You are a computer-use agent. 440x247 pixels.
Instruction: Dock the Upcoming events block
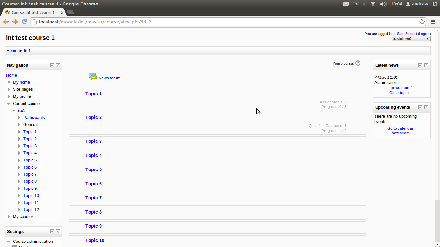tap(426, 107)
